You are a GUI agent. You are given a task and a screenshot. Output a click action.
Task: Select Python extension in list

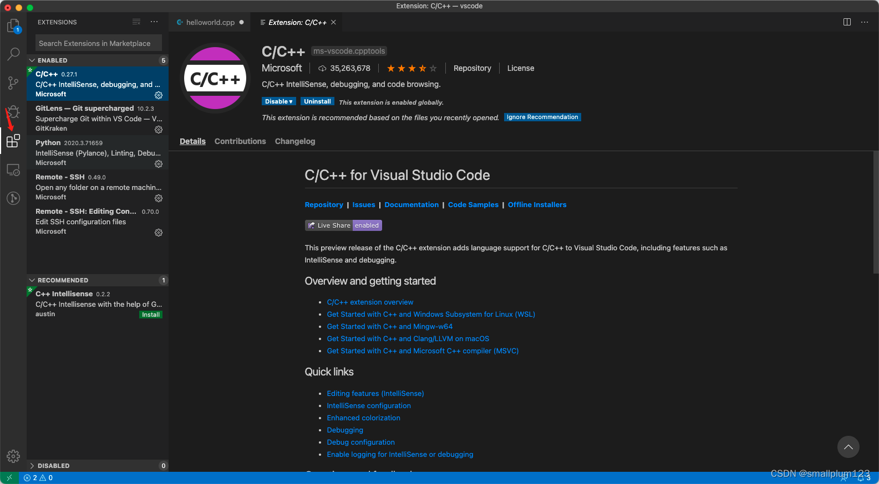[x=98, y=153]
